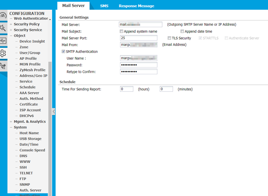Open the Maintenance tools icon
Image resolution: width=268 pixels, height=196 pixels.
[x=3, y=66]
